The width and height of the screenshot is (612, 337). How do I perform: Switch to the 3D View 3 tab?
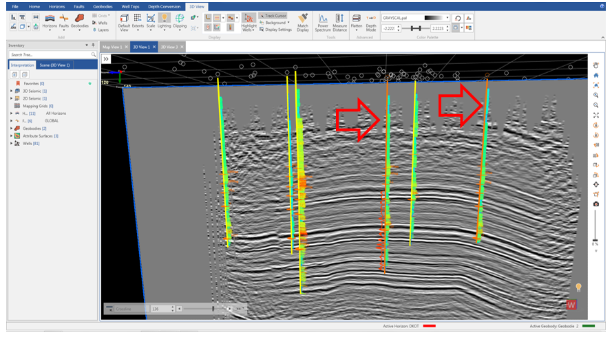tap(169, 47)
